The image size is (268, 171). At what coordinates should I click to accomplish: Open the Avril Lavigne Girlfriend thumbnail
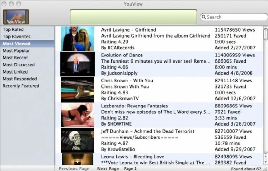pyautogui.click(x=78, y=39)
